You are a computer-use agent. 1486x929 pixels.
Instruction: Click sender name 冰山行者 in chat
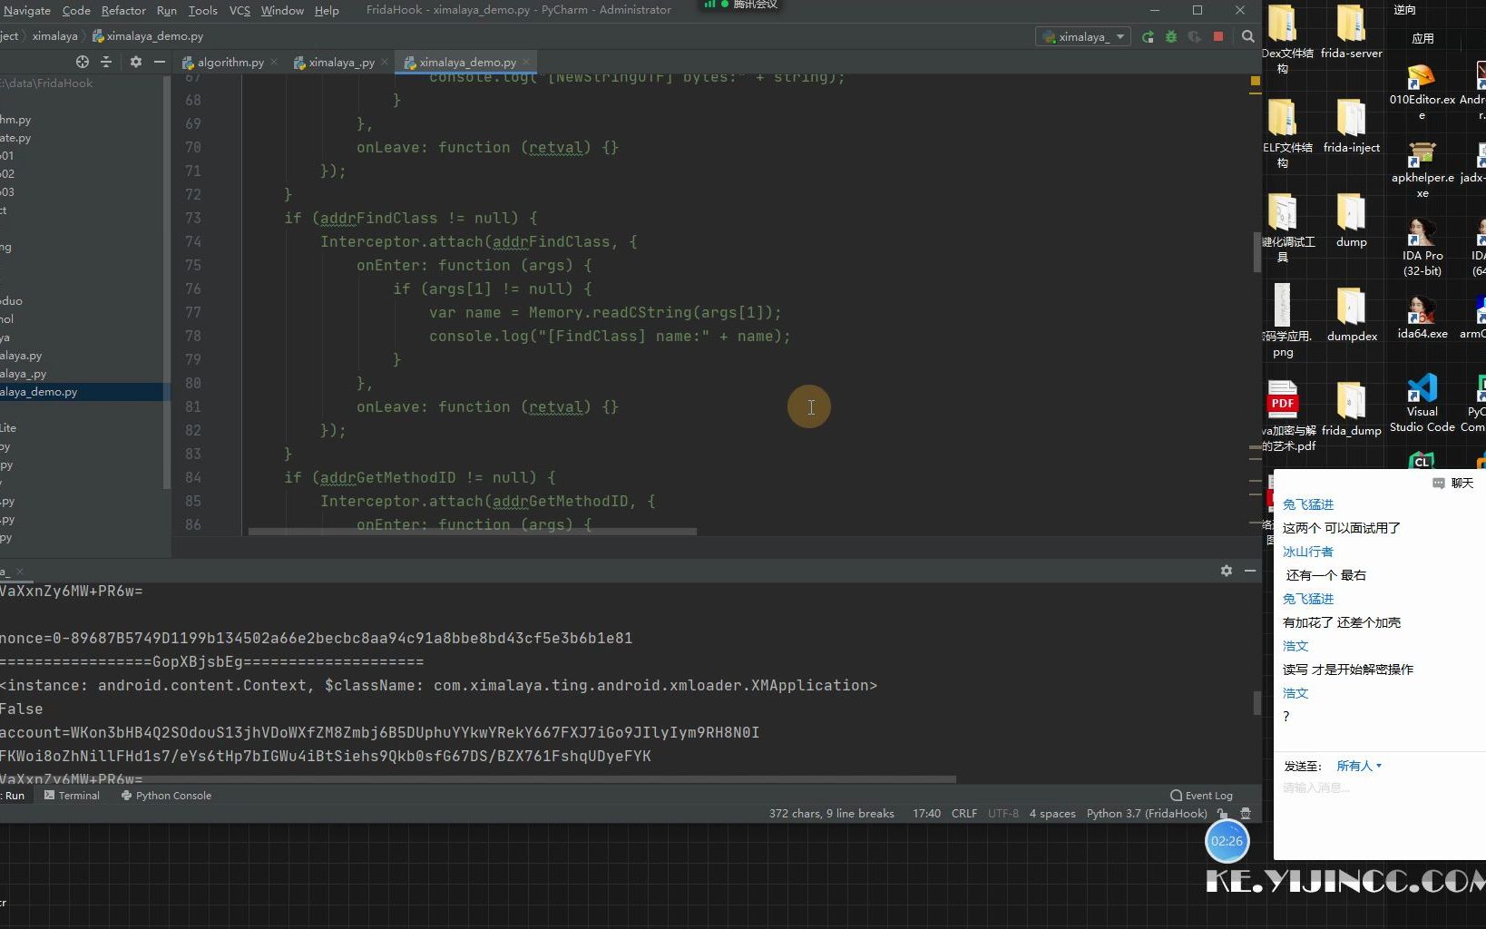tap(1308, 552)
